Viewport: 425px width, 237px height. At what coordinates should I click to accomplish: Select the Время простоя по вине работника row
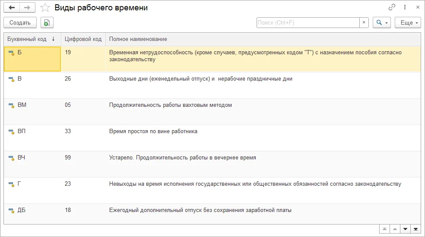coord(212,138)
